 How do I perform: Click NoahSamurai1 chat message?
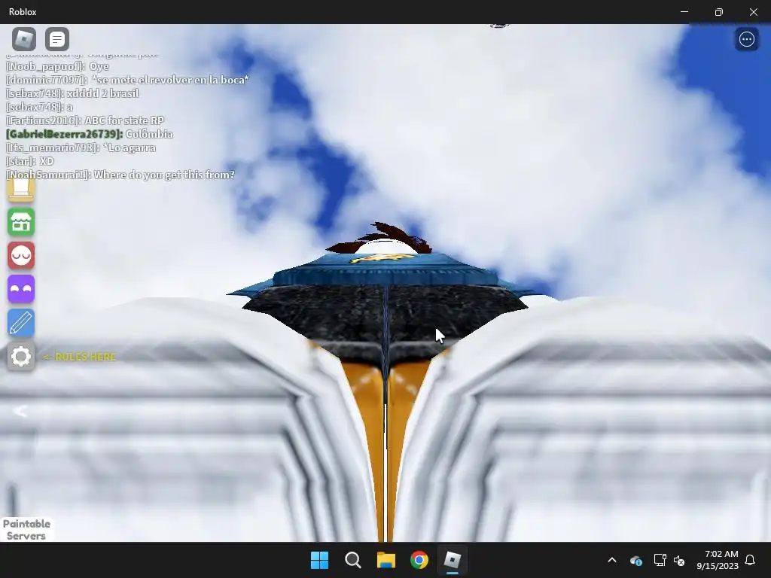[120, 175]
